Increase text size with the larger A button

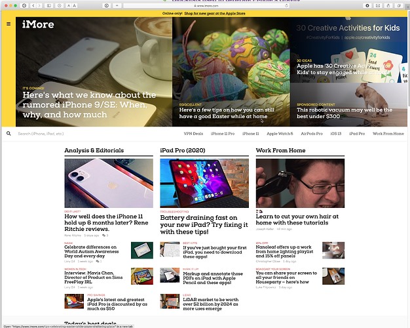pyautogui.click(x=74, y=5)
